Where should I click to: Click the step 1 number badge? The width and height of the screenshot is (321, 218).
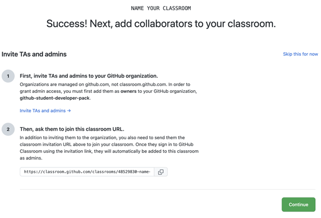[x=8, y=76]
